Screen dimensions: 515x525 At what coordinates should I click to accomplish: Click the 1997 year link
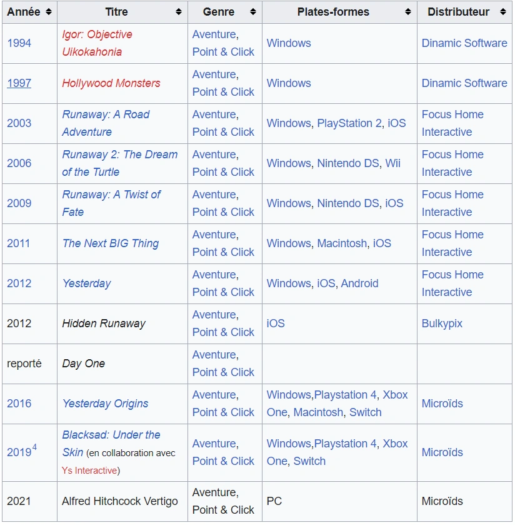click(x=19, y=83)
